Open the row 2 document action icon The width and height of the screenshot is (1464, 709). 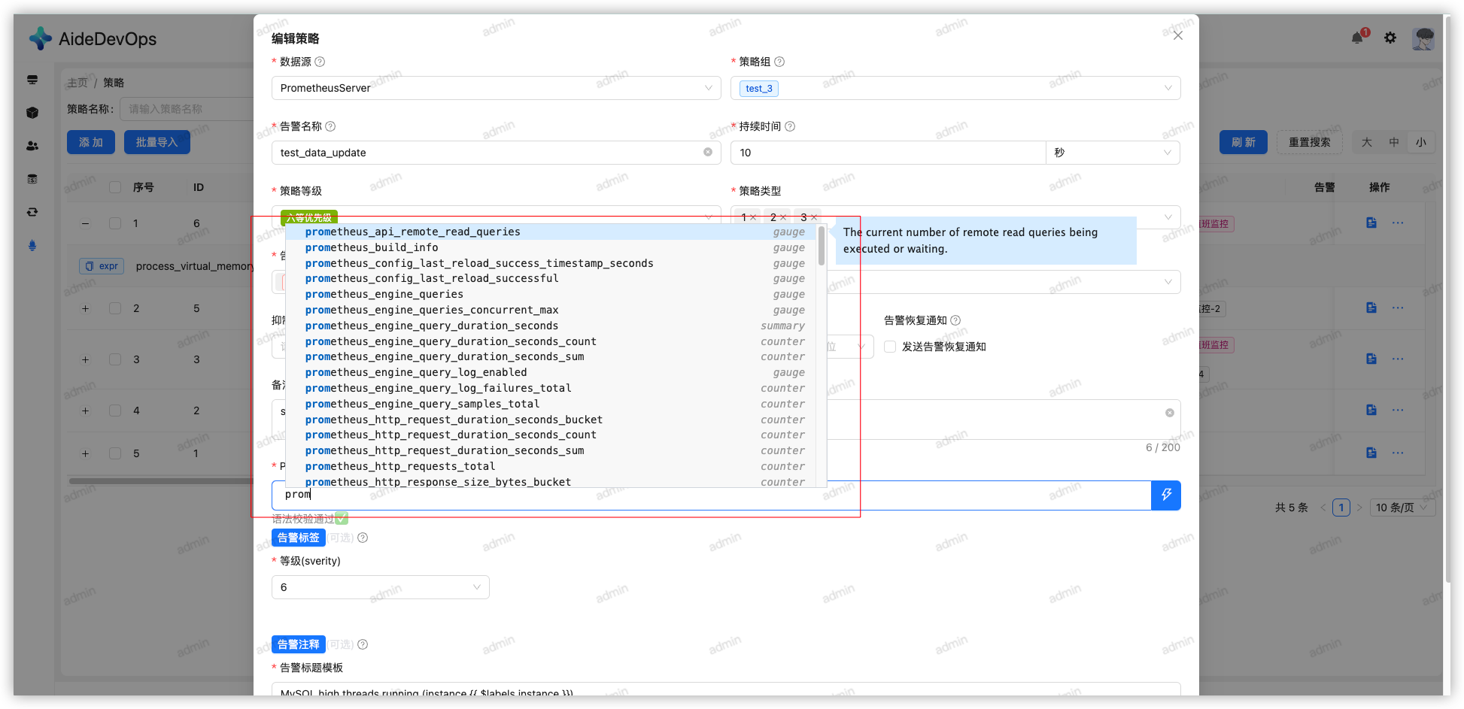(1371, 308)
